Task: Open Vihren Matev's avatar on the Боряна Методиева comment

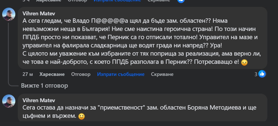Action: (x=9, y=101)
